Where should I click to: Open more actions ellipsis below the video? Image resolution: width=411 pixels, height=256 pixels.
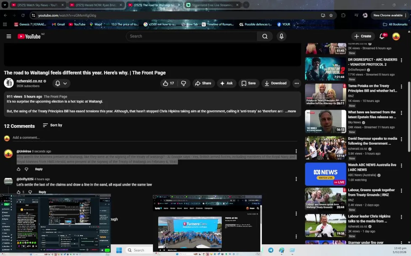coord(297,83)
